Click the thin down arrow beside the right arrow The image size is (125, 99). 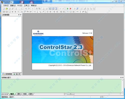click(x=37, y=12)
